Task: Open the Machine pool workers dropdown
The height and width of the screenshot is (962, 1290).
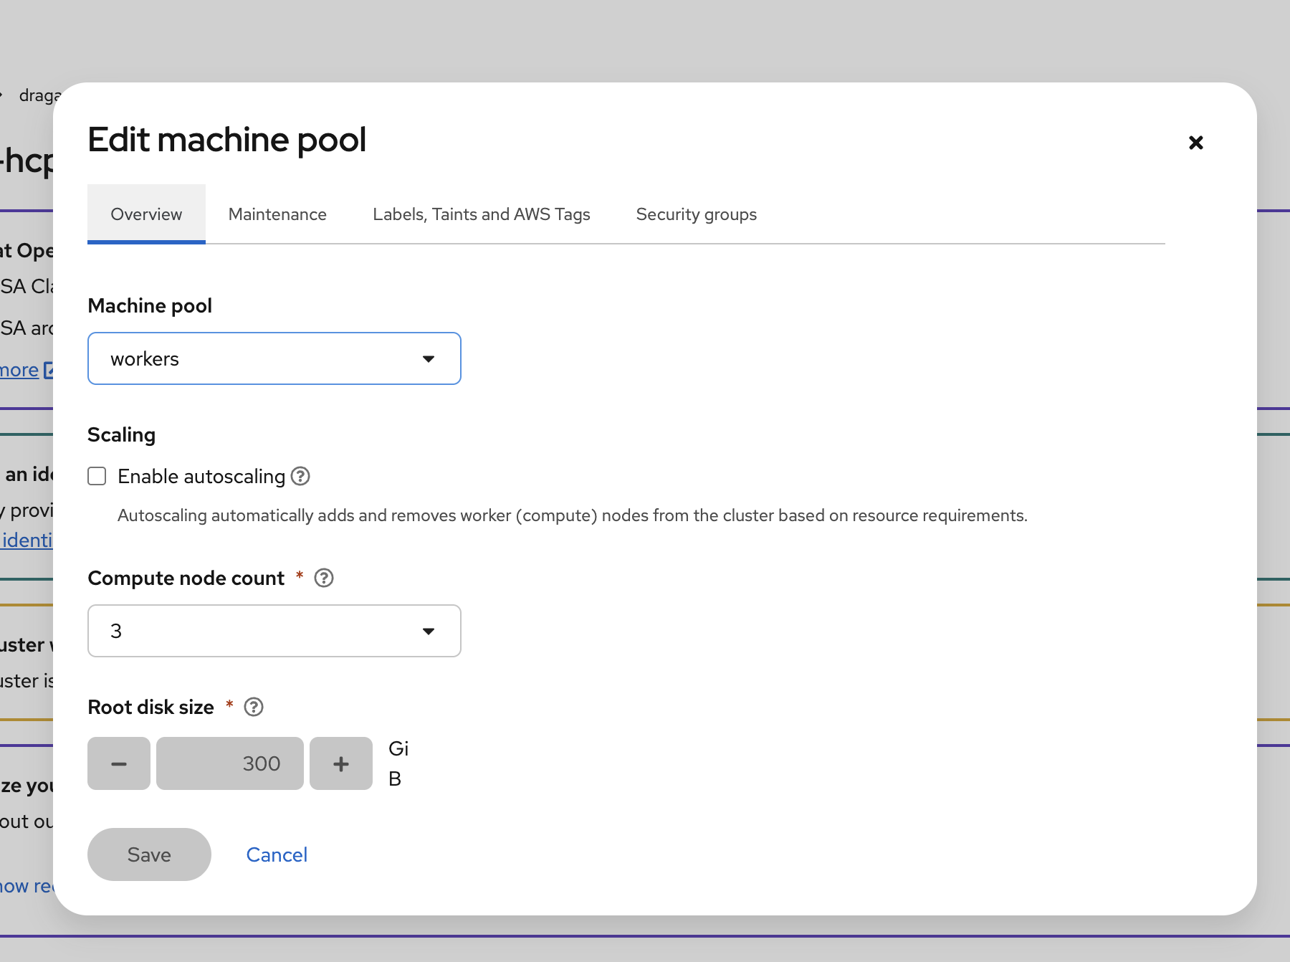Action: [274, 358]
